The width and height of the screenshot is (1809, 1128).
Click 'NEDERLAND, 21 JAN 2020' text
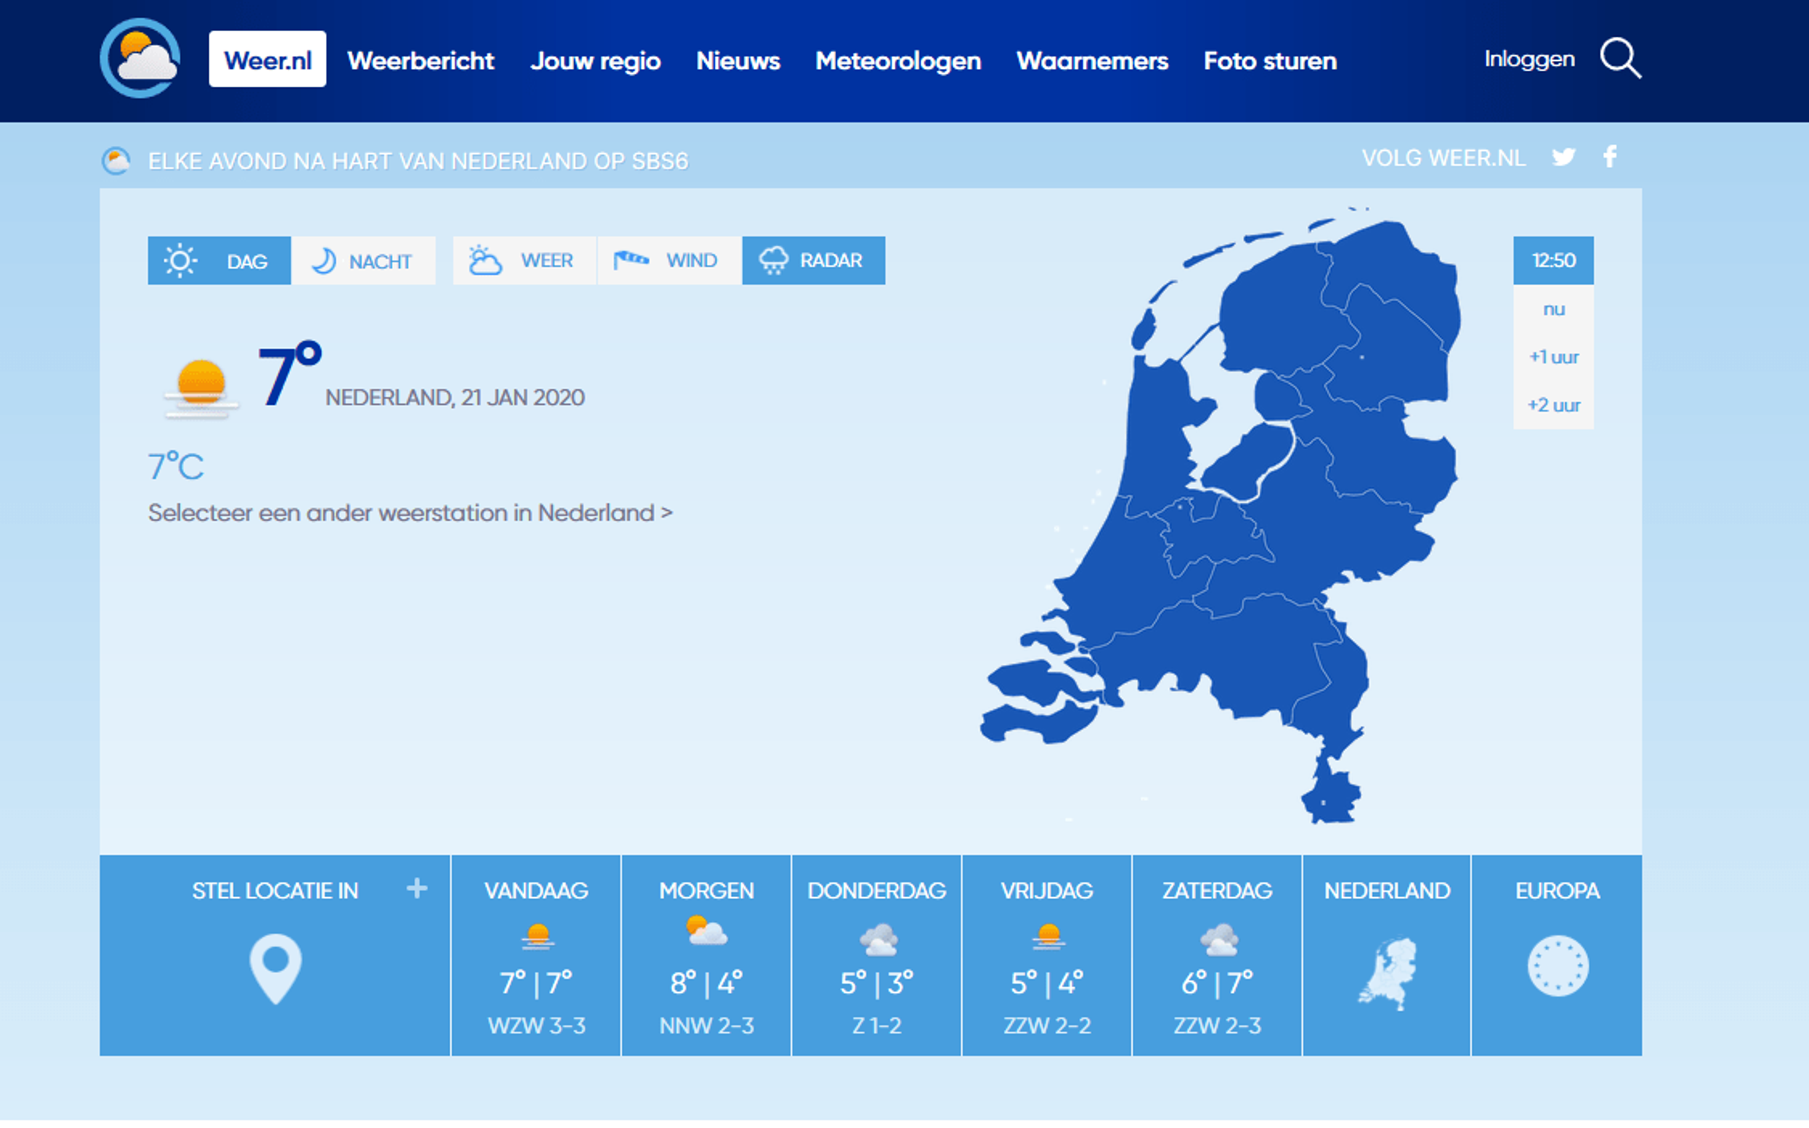pos(455,397)
